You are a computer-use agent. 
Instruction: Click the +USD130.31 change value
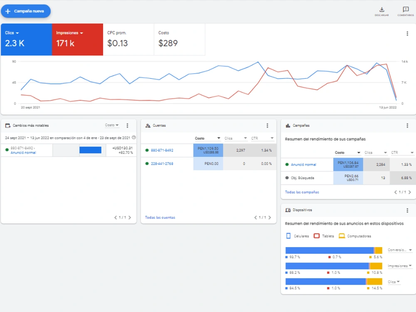122,148
